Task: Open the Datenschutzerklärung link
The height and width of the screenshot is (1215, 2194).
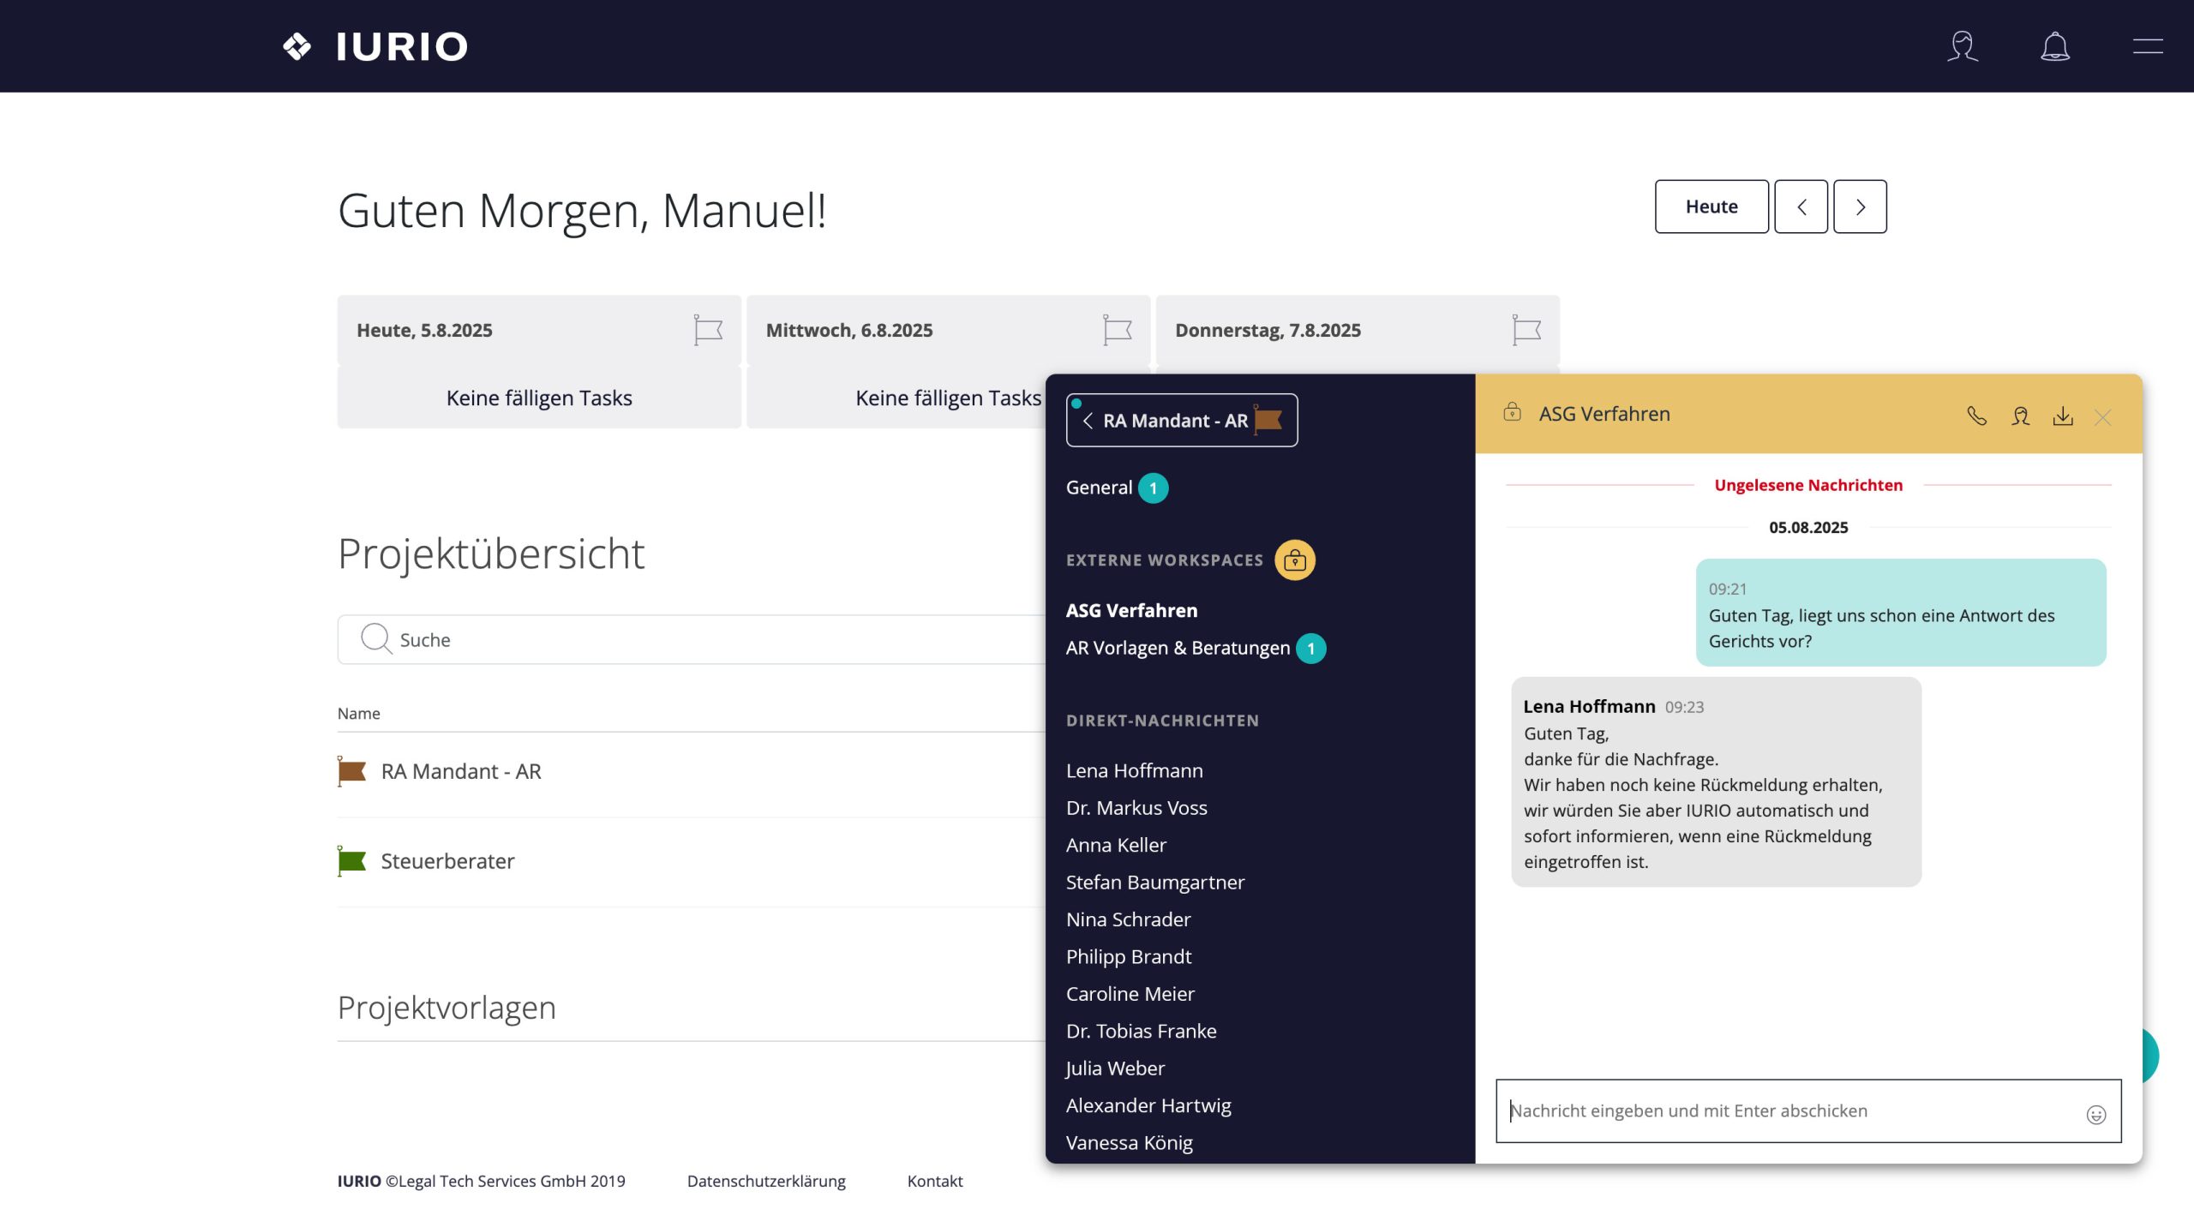Action: click(766, 1181)
